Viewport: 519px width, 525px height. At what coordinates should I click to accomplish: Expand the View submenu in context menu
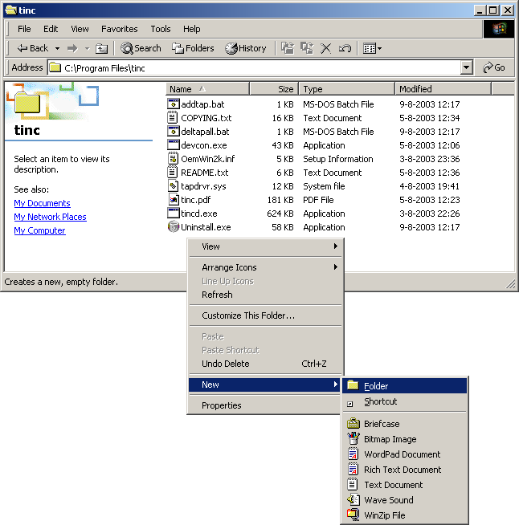point(265,246)
